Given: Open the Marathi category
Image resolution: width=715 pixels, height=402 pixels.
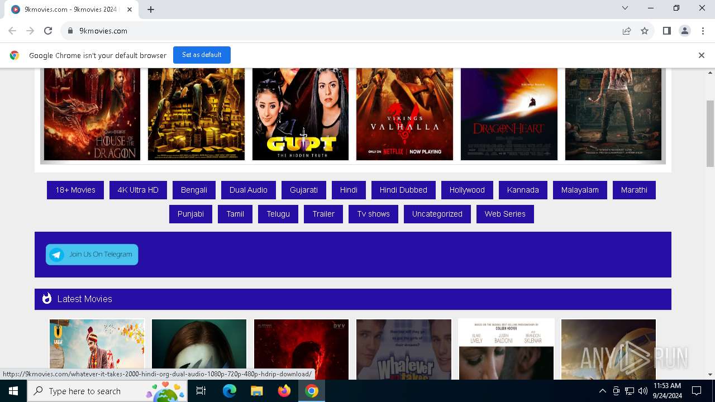Looking at the screenshot, I should tap(634, 190).
